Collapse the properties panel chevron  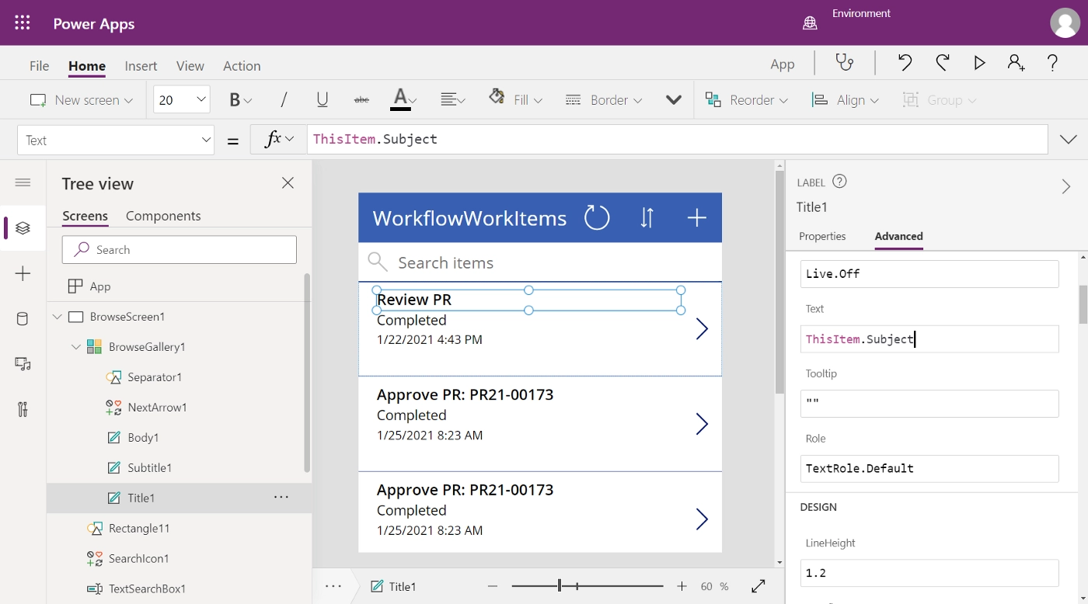(x=1066, y=186)
